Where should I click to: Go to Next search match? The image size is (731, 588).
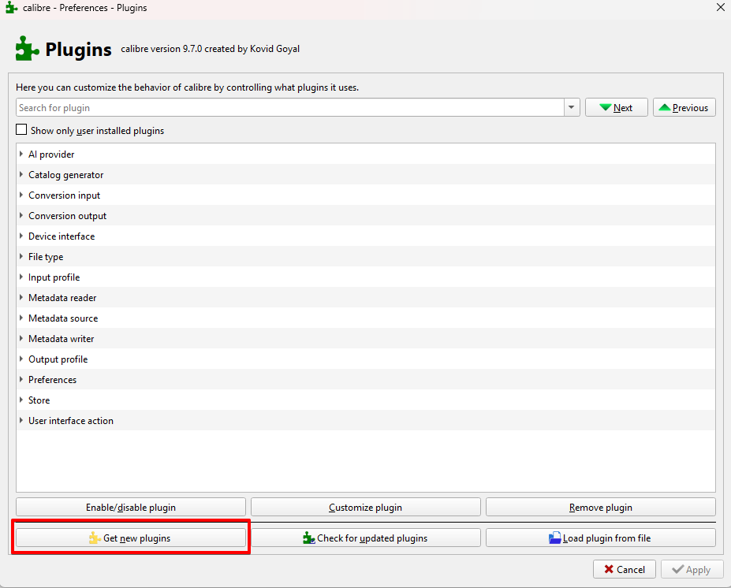[x=617, y=108]
